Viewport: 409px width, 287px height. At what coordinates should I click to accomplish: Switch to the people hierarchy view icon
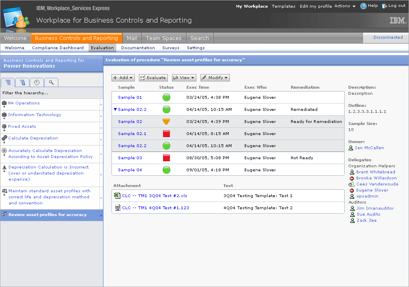click(22, 82)
